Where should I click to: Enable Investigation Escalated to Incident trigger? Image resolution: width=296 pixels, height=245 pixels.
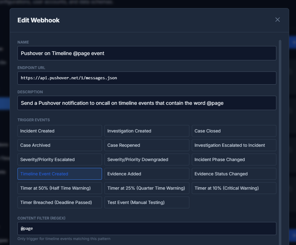coord(234,145)
